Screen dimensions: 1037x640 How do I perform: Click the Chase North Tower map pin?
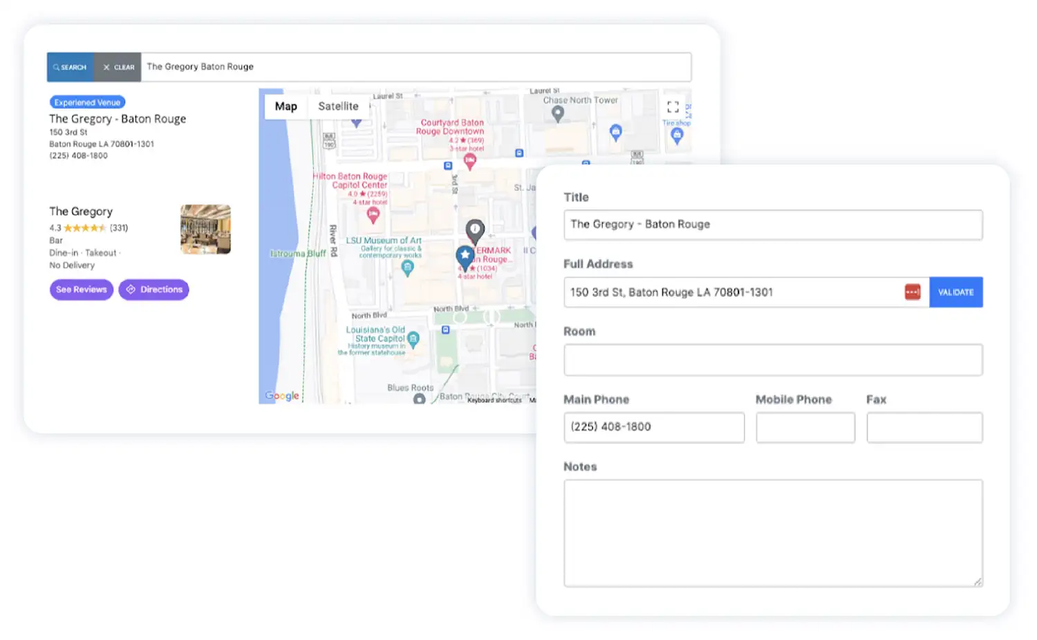[558, 114]
